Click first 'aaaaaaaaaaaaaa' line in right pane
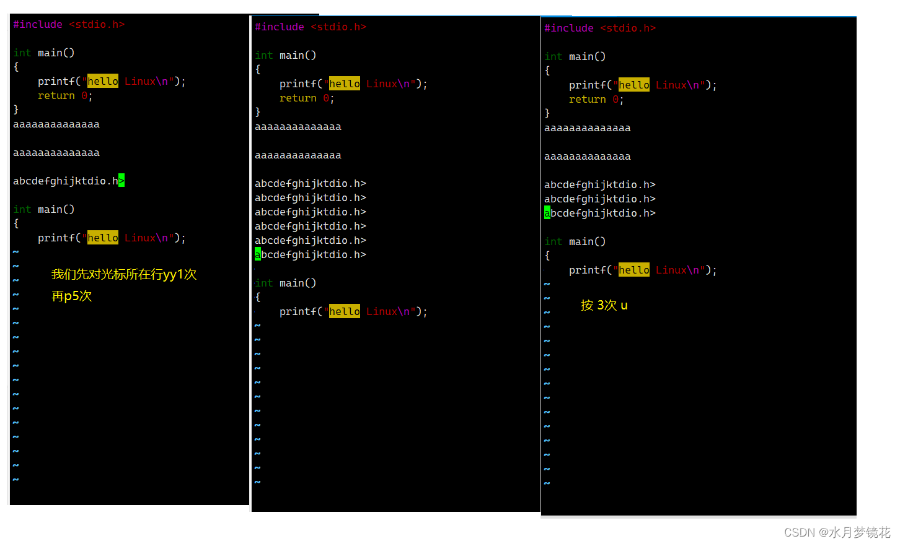 [x=588, y=128]
